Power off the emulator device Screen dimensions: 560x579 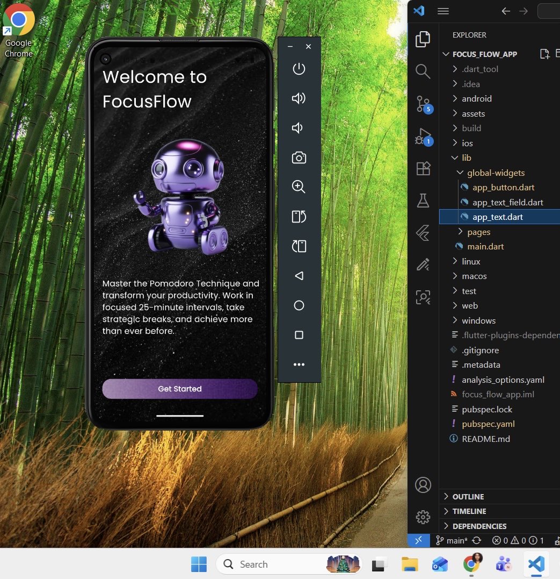click(299, 69)
